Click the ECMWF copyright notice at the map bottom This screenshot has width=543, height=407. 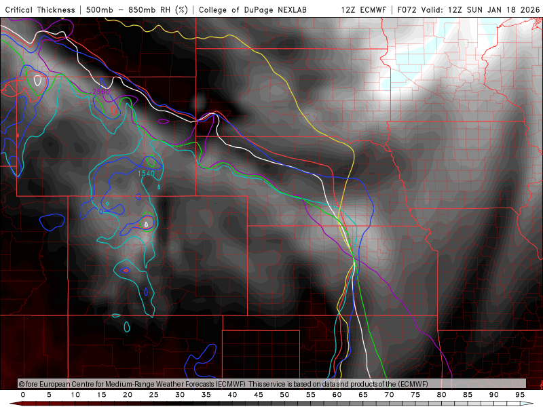[x=223, y=384]
